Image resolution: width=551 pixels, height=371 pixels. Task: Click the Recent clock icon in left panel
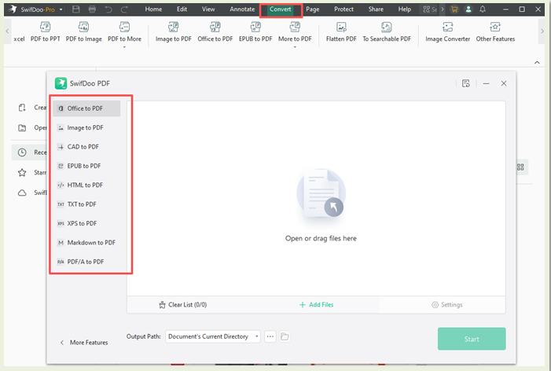tap(22, 152)
